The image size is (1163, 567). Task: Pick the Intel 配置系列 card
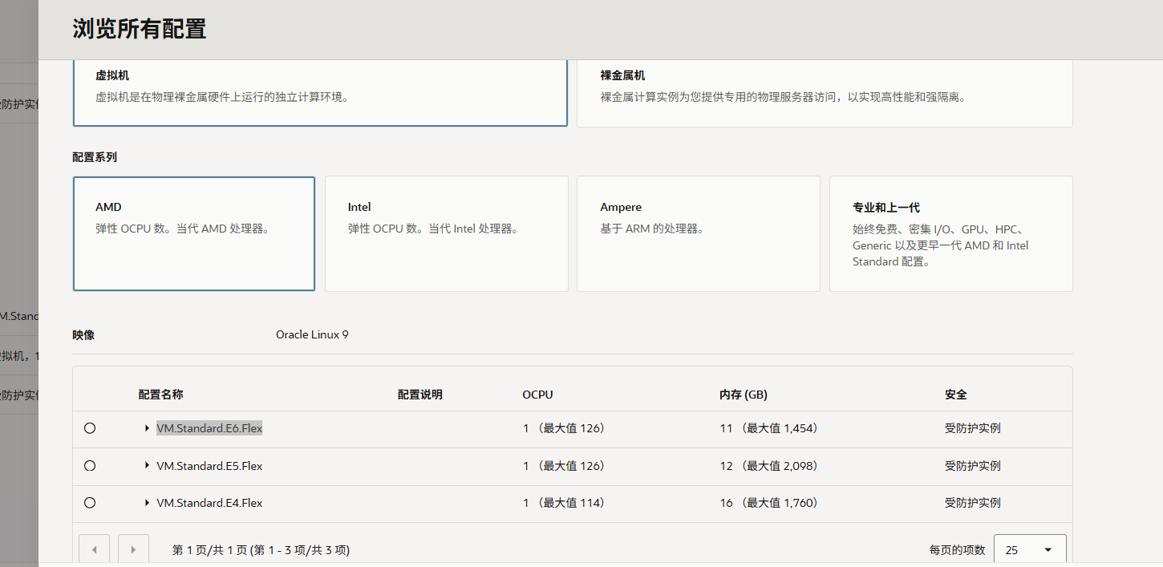tap(446, 233)
